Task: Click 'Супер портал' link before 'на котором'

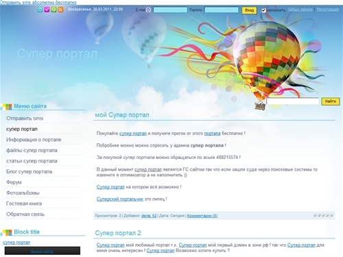Action: click(x=110, y=187)
